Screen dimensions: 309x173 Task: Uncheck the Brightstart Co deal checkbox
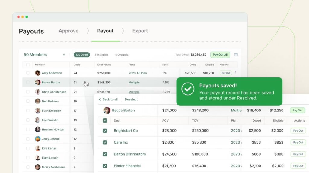pyautogui.click(x=105, y=131)
